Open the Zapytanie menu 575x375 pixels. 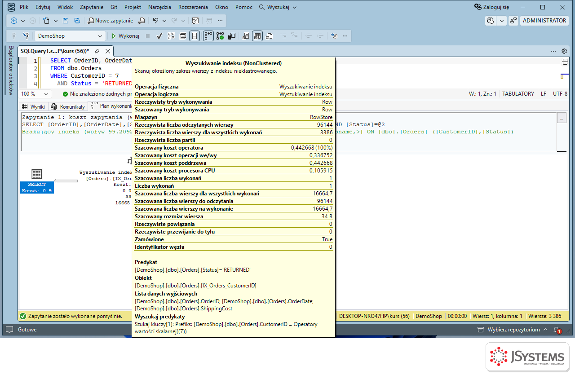click(92, 7)
